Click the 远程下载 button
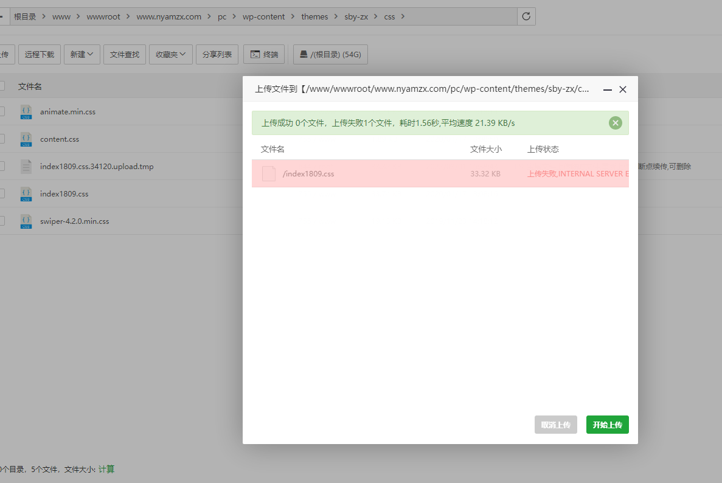The width and height of the screenshot is (722, 483). point(39,54)
